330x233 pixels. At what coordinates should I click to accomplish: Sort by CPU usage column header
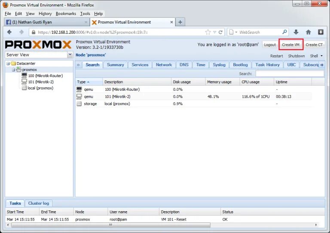tap(257, 82)
